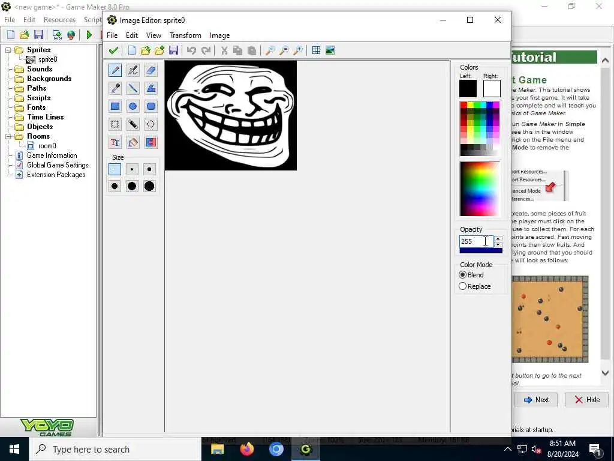Viewport: 614px width, 461px height.
Task: Zoom in with the plus magnifier
Action: [x=298, y=50]
